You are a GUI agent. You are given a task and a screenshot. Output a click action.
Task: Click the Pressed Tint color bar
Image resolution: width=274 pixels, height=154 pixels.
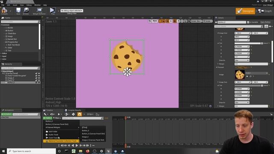pyautogui.click(x=247, y=86)
